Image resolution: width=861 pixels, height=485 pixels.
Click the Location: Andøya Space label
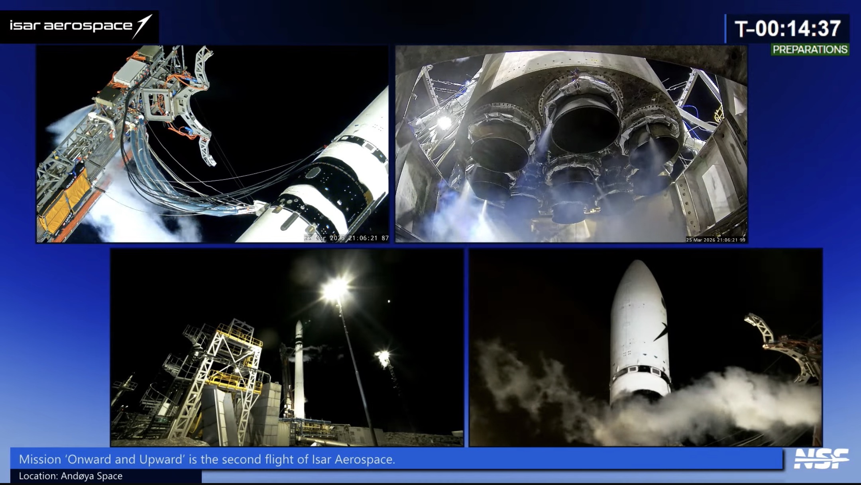pos(71,476)
